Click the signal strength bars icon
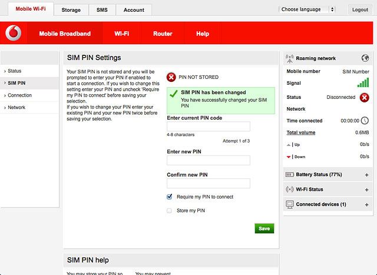This screenshot has height=275, width=377. point(363,82)
